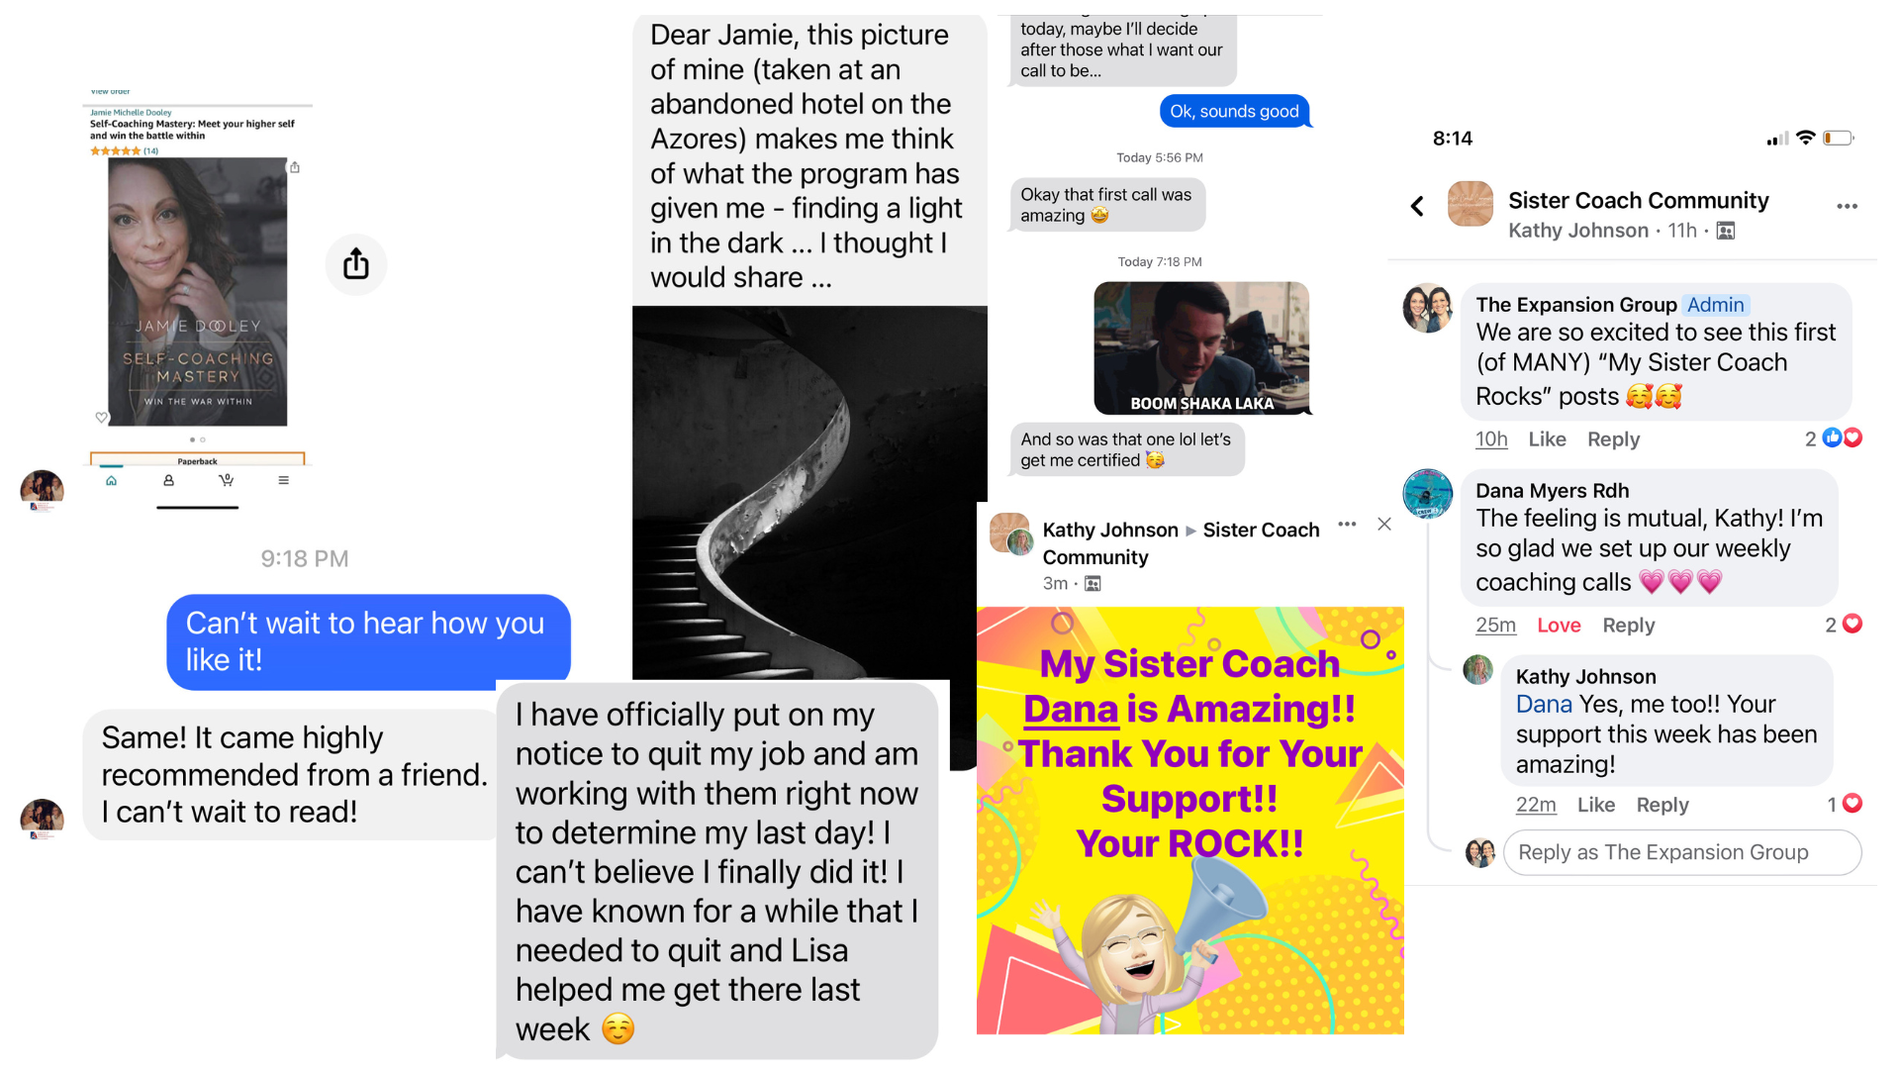
Task: Open the spiral staircase photo
Action: click(x=809, y=492)
